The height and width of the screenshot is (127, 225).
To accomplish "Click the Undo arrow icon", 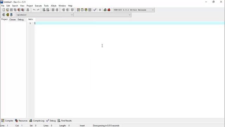I will 34,10.
